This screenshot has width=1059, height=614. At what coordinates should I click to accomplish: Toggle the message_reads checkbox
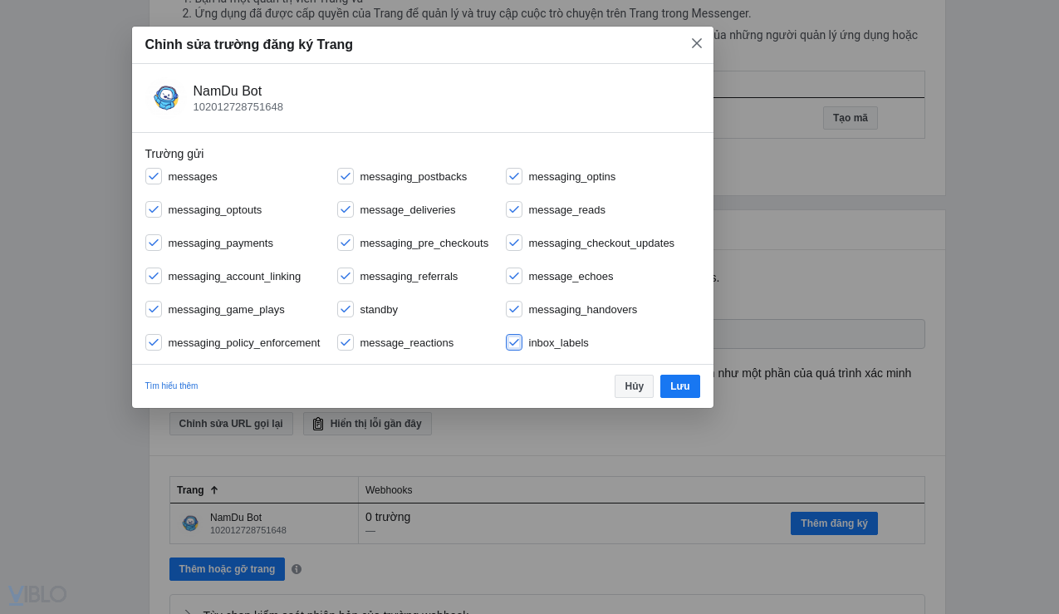tap(514, 209)
